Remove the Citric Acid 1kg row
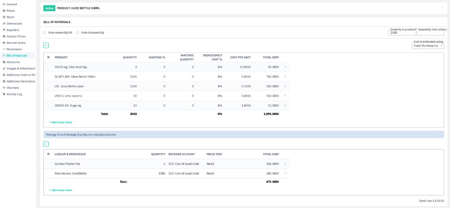The height and width of the screenshot is (208, 450). click(x=285, y=67)
